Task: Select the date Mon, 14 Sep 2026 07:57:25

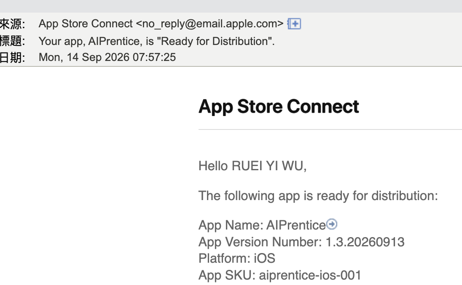Action: [107, 57]
